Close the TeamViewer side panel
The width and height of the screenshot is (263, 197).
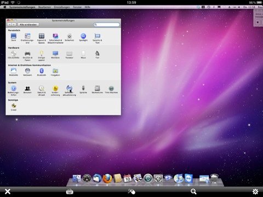pos(258,22)
